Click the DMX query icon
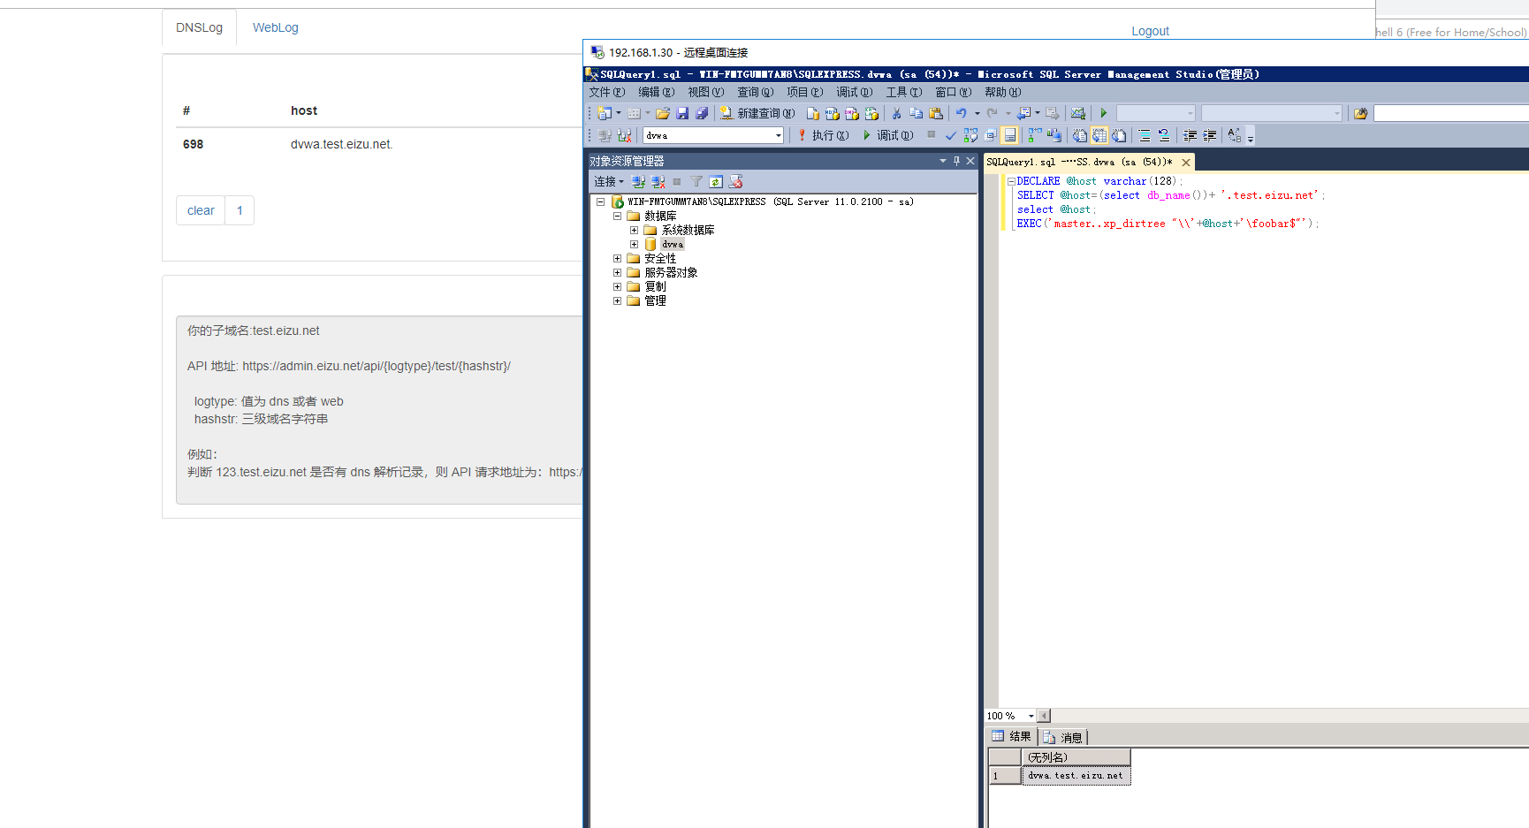The width and height of the screenshot is (1529, 828). [851, 113]
